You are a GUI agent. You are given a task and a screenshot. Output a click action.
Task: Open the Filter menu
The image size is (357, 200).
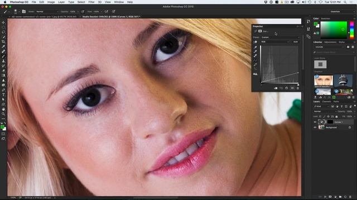coord(91,2)
